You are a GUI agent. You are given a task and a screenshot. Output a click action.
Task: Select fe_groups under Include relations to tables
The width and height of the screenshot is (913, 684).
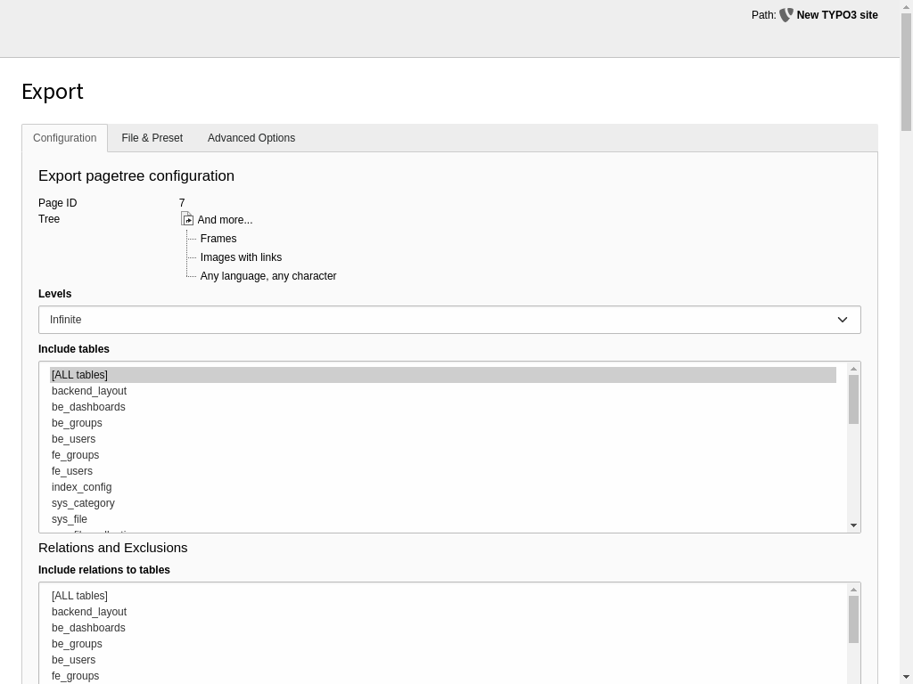point(75,676)
